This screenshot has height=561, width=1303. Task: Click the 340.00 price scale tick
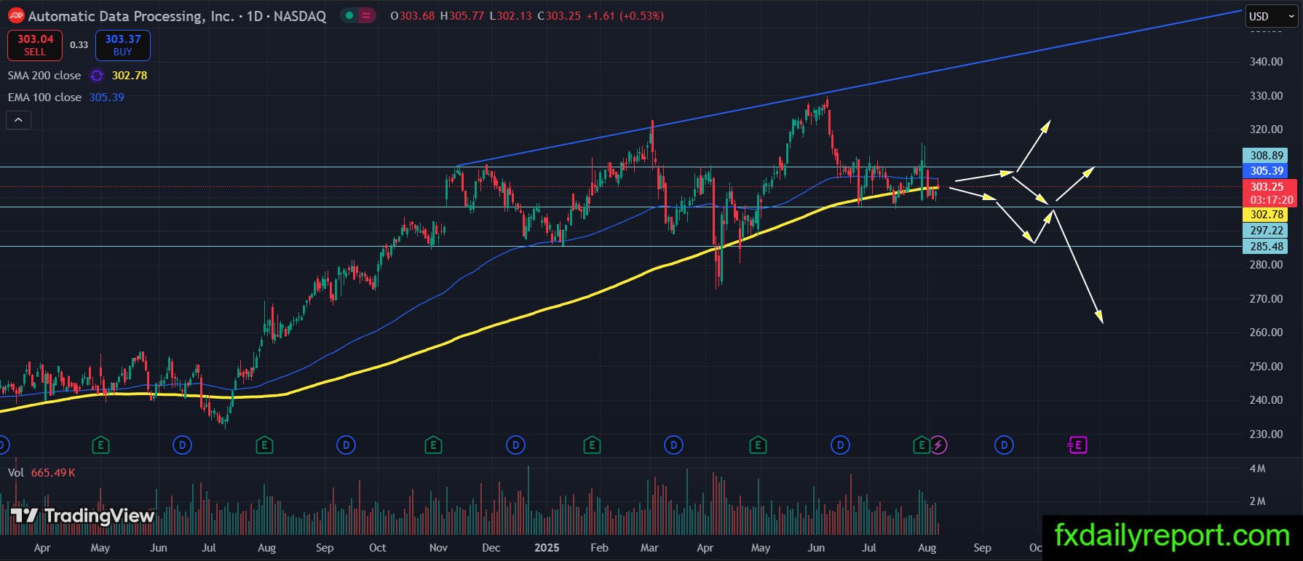click(1267, 62)
